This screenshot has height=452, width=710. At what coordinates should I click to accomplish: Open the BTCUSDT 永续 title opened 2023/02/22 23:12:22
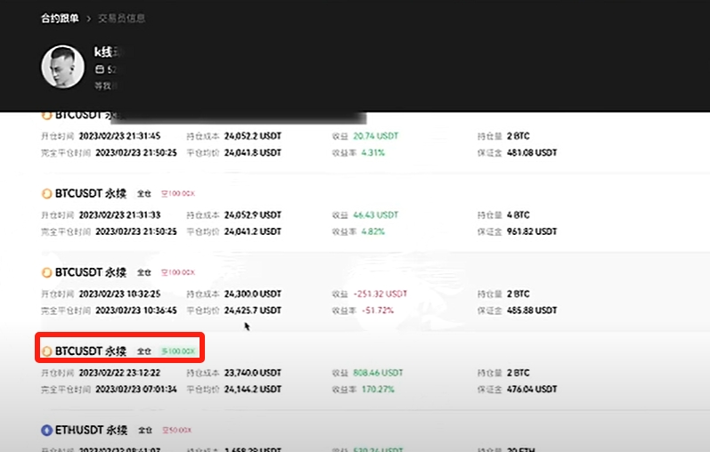pyautogui.click(x=91, y=351)
